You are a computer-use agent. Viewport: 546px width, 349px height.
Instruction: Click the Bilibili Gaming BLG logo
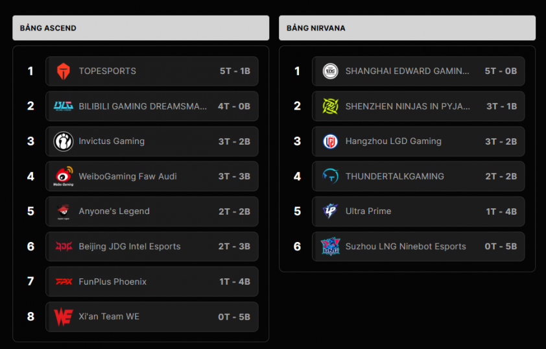click(x=64, y=106)
